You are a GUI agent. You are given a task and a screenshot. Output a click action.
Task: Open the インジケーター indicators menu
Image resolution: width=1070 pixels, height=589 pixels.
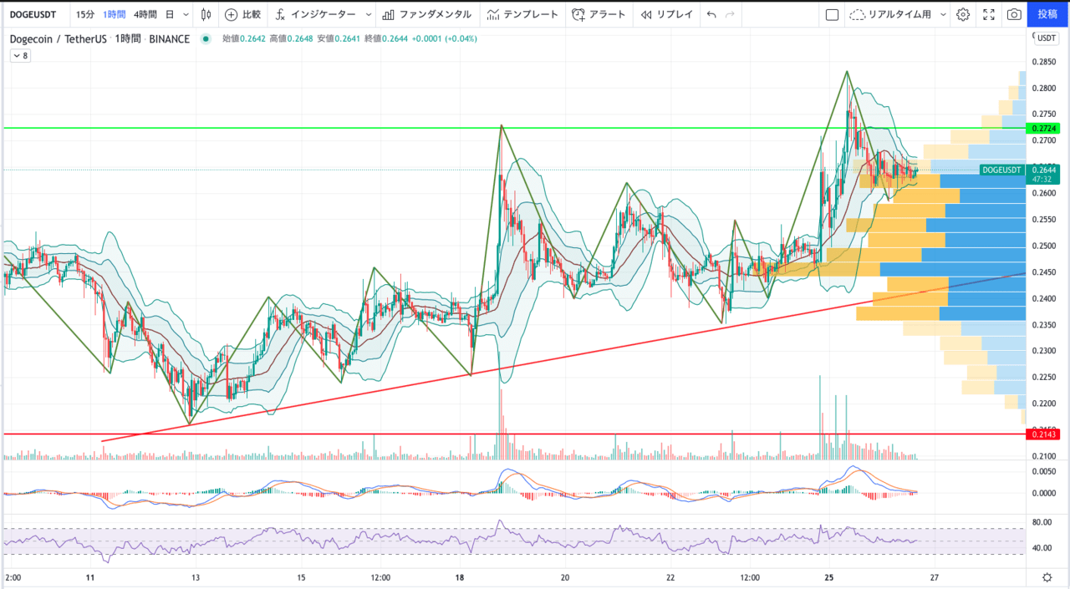(x=316, y=14)
